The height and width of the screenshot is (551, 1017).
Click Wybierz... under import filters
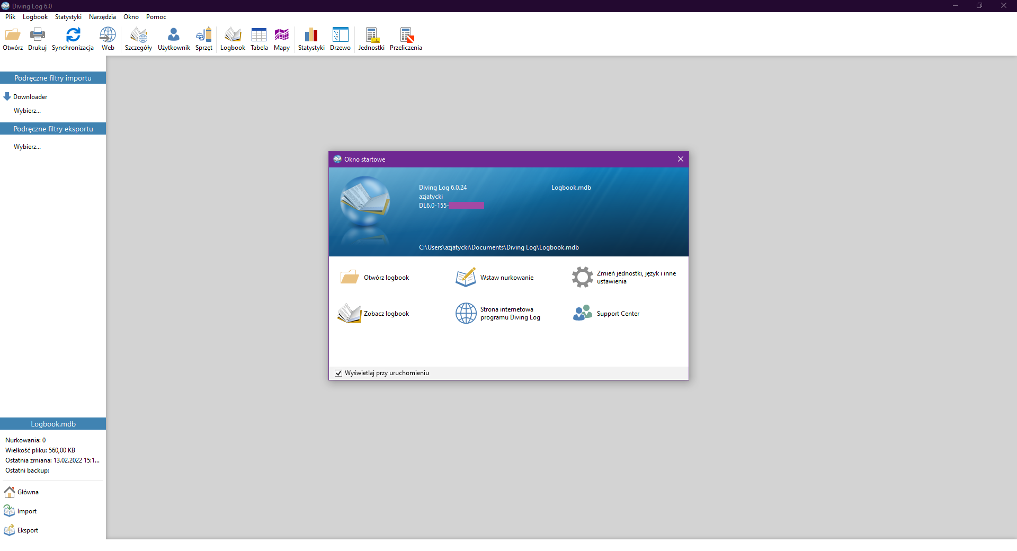click(x=27, y=111)
